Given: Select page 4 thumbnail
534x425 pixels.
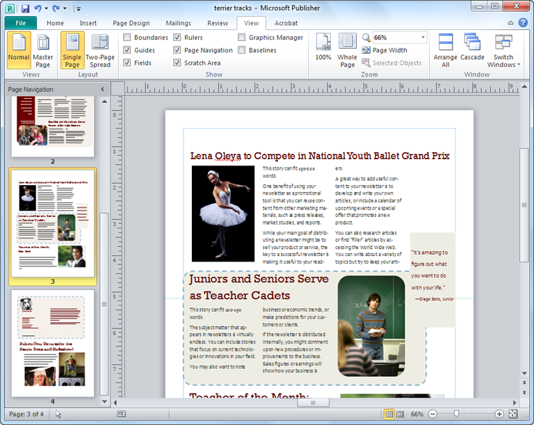Looking at the screenshot, I should click(x=53, y=342).
